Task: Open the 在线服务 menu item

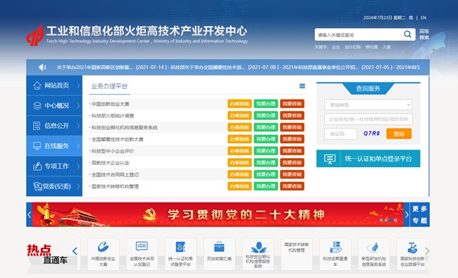Action: [54, 146]
